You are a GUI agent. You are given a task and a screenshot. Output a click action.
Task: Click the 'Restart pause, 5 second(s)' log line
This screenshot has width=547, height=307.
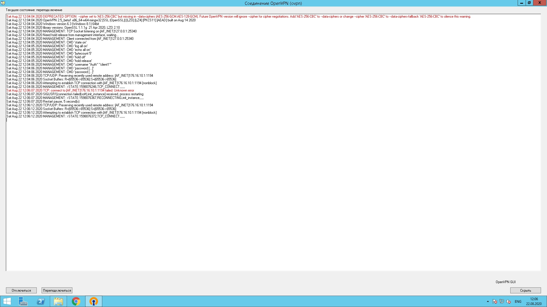[43, 101]
